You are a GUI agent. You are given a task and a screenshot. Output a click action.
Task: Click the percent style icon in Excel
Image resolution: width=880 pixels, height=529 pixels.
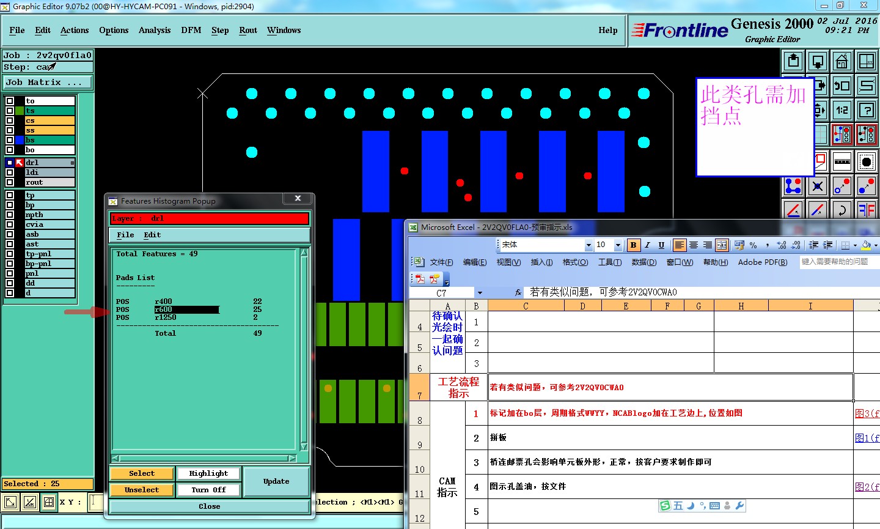coord(754,245)
